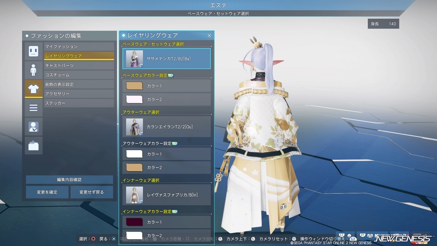The width and height of the screenshot is (437, 246).
Task: Click the 選択 circle button hint
Action: click(x=94, y=239)
